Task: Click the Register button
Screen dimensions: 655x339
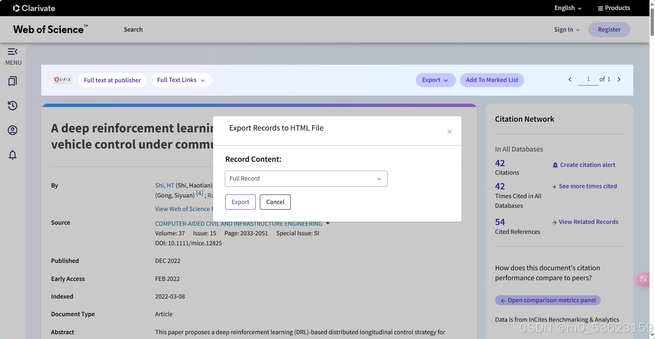Action: (x=609, y=30)
